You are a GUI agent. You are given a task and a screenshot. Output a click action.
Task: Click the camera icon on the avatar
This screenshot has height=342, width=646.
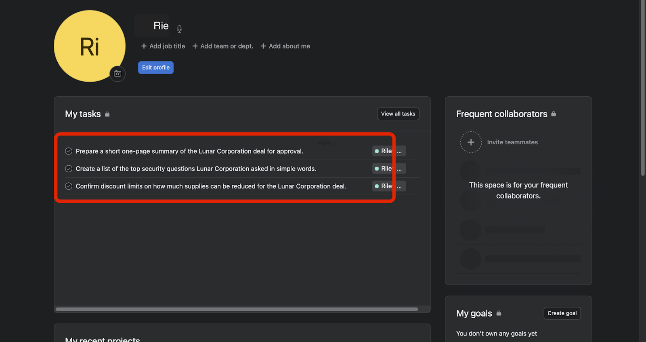[x=117, y=74]
